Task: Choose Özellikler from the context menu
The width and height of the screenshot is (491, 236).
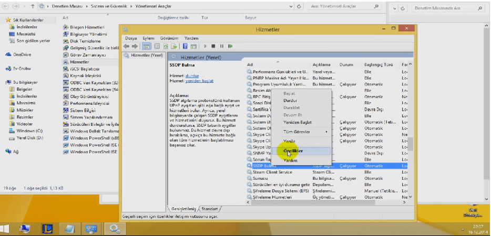Action: point(293,151)
